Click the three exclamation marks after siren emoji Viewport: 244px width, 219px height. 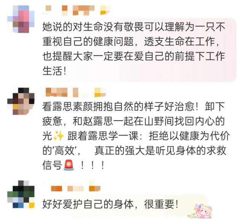92,165
